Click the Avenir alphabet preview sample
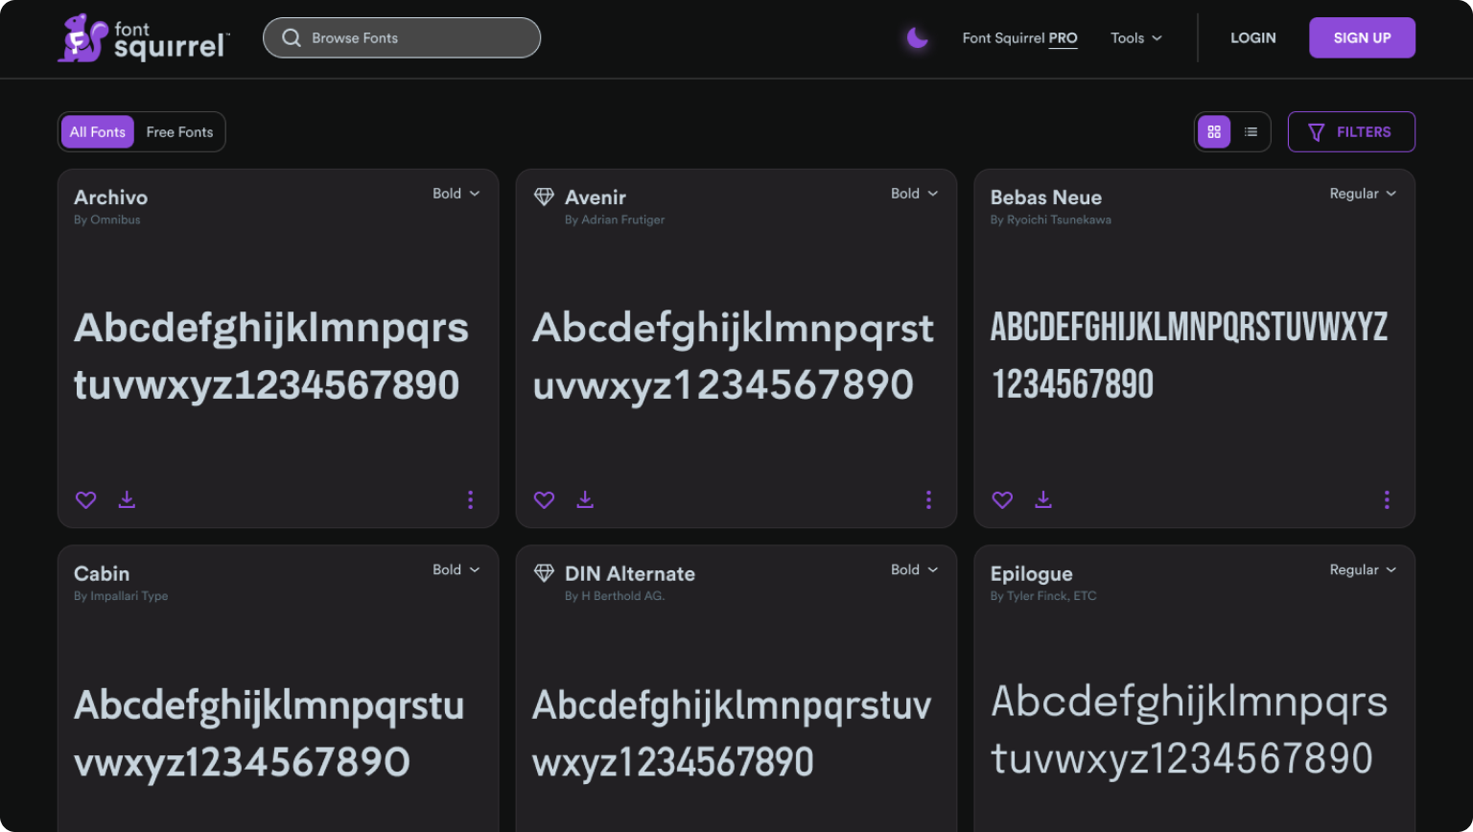 tap(734, 357)
